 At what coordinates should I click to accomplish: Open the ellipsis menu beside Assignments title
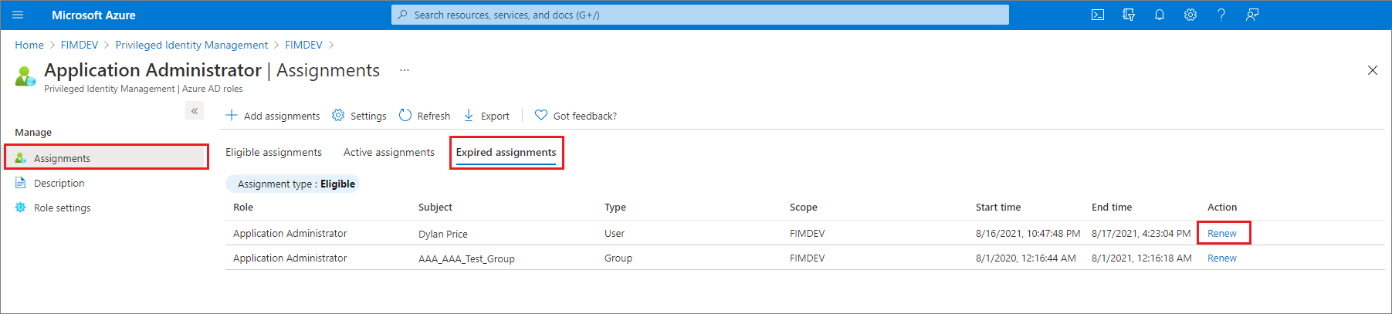point(404,70)
